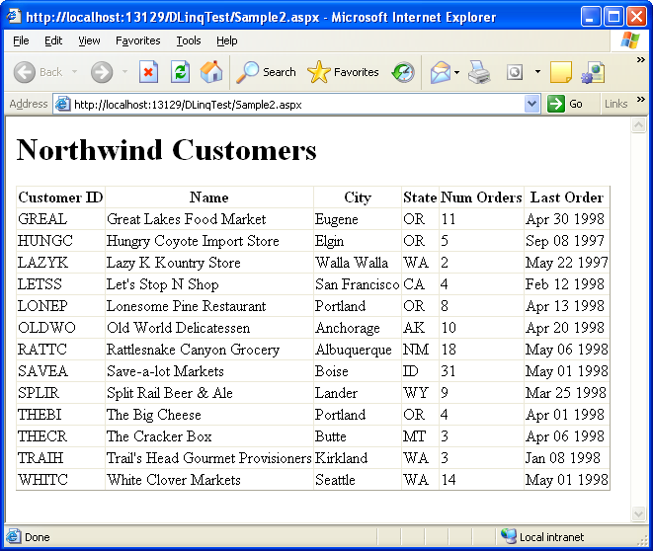Open the Search pane
Viewport: 653px width, 551px height.
(x=266, y=72)
